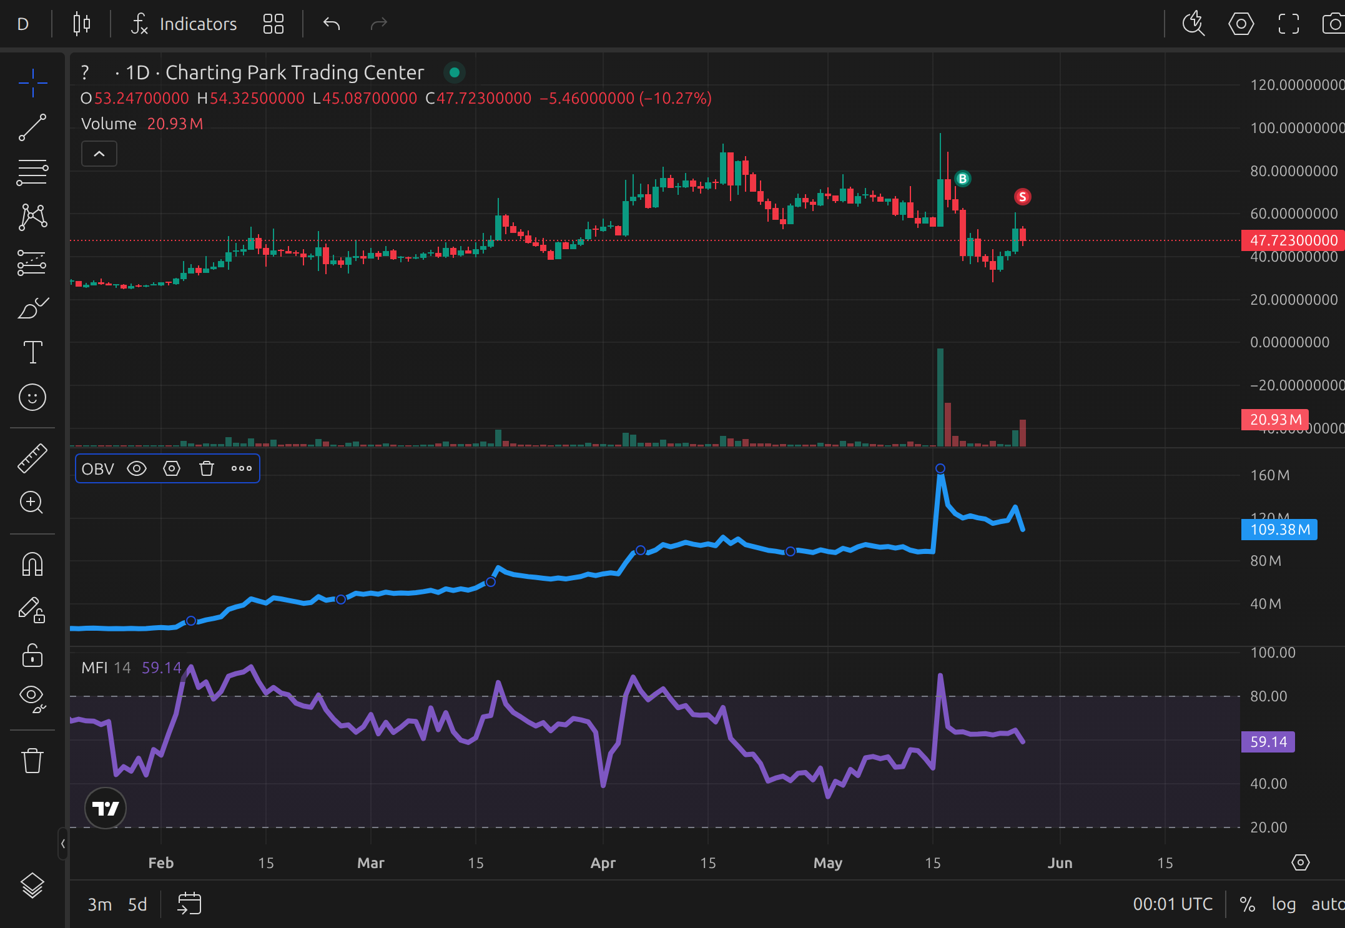Viewport: 1345px width, 928px height.
Task: Toggle log scale on price axis
Action: [1284, 904]
